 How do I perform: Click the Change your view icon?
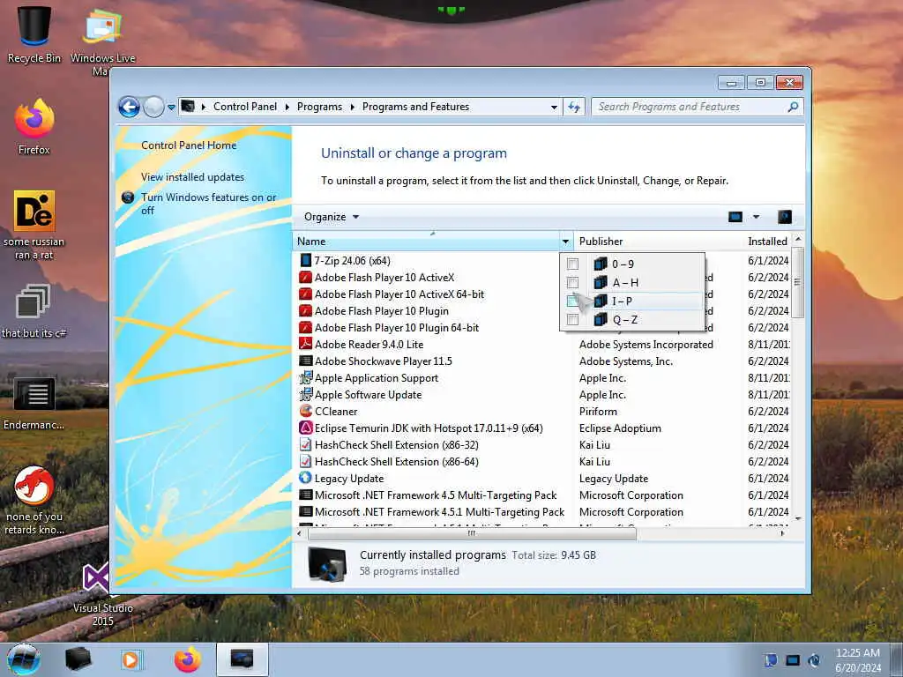(x=735, y=217)
